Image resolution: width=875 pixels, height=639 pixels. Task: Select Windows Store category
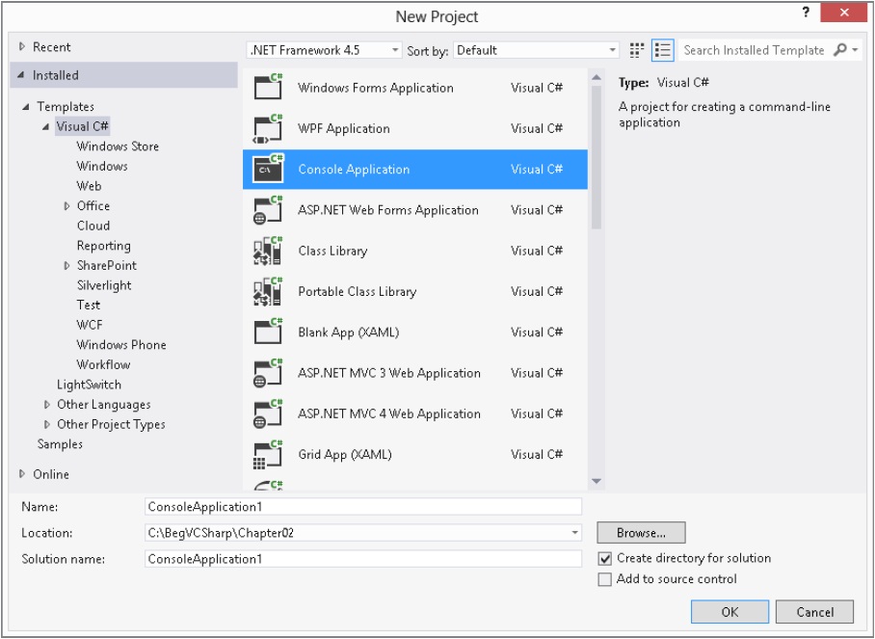pos(118,146)
